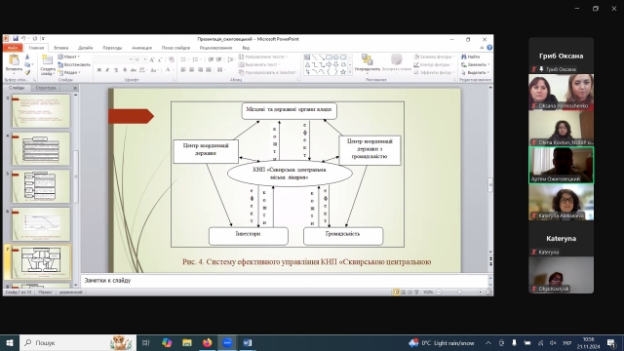
Task: Expand the Выделить (Select) dropdown
Action: [476, 72]
